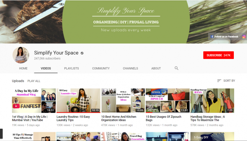Image resolution: width=247 pixels, height=141 pixels.
Task: Click Play All next to Uploads
Action: coord(34,81)
